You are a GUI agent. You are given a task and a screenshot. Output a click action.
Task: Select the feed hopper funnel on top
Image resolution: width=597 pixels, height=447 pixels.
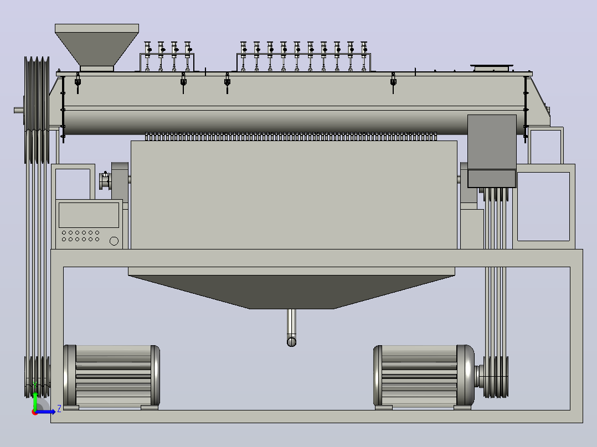(97, 47)
